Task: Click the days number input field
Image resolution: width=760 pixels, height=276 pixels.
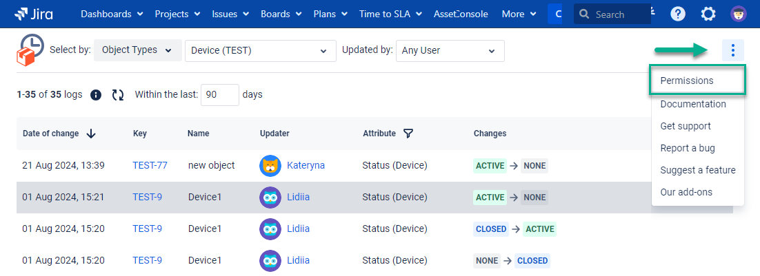Action: pyautogui.click(x=219, y=95)
